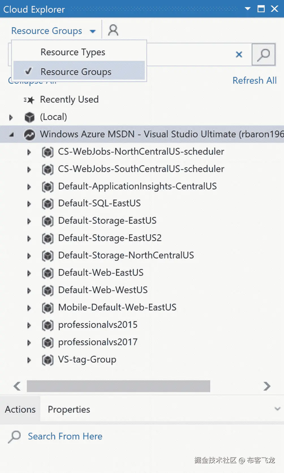Click the Azure subscription node icon
Image resolution: width=284 pixels, height=473 pixels.
tap(29, 134)
